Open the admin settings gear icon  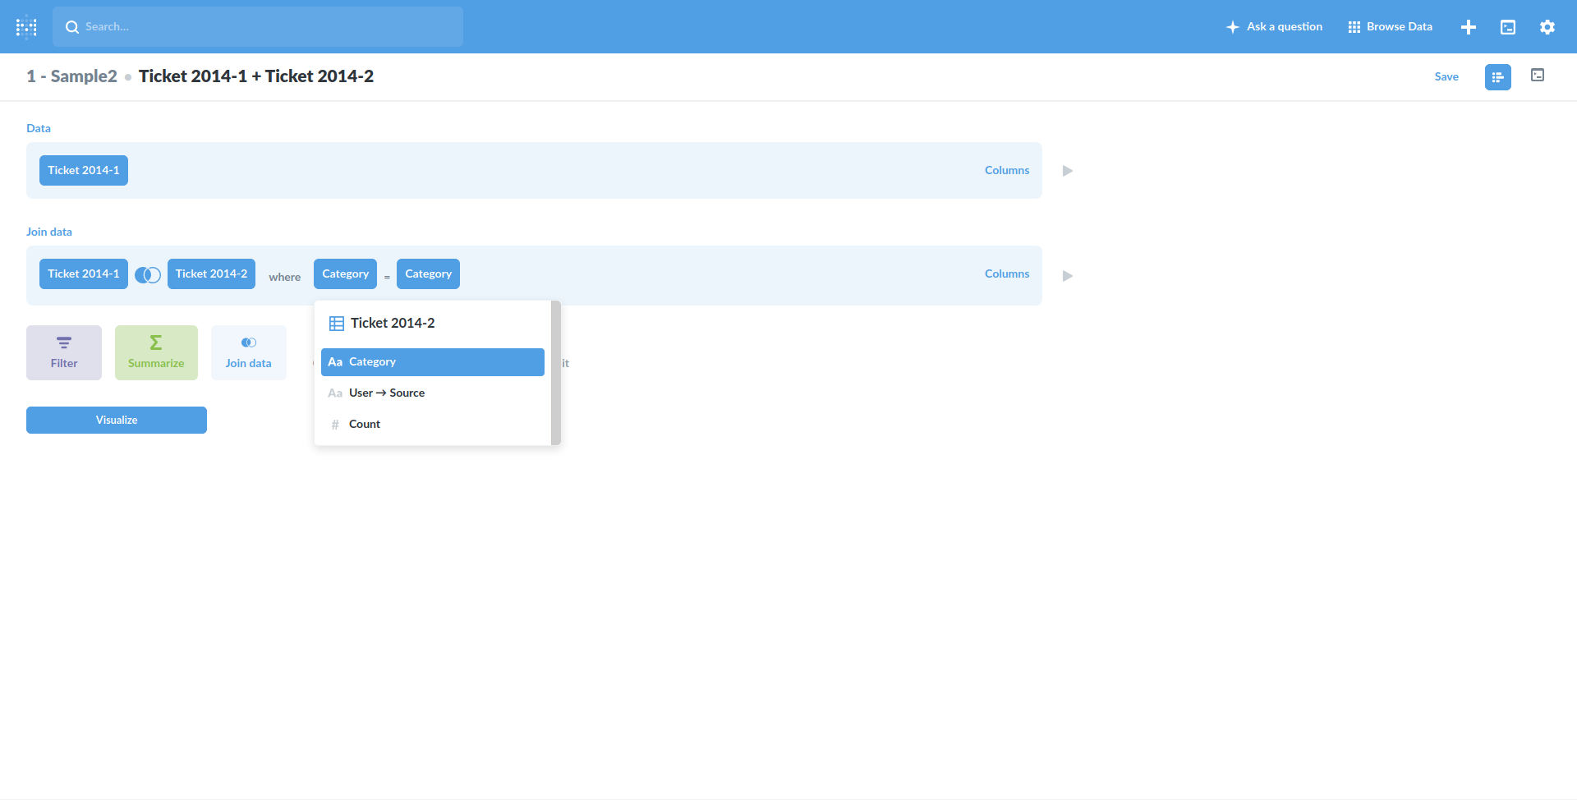pyautogui.click(x=1547, y=27)
